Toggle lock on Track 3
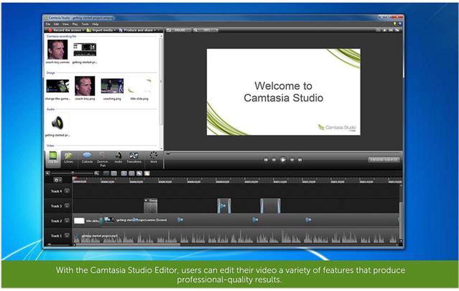The width and height of the screenshot is (459, 291). coord(67,206)
